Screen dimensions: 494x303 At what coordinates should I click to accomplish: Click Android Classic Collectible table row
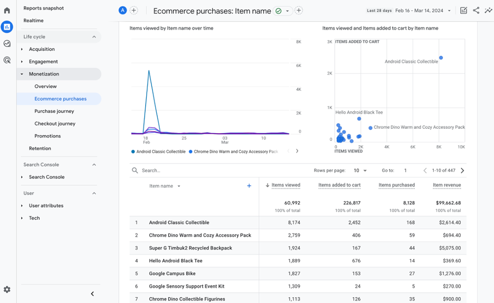(x=298, y=222)
